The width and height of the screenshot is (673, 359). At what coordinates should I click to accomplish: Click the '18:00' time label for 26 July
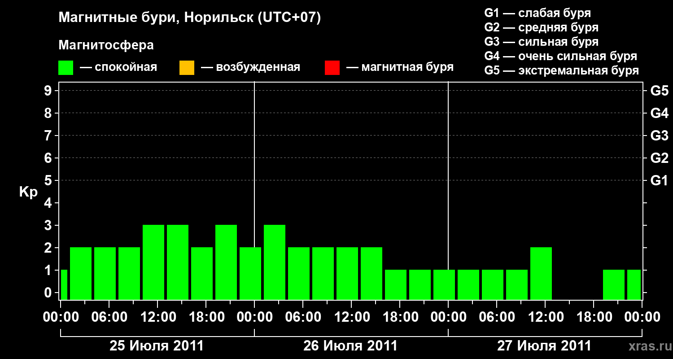point(400,317)
